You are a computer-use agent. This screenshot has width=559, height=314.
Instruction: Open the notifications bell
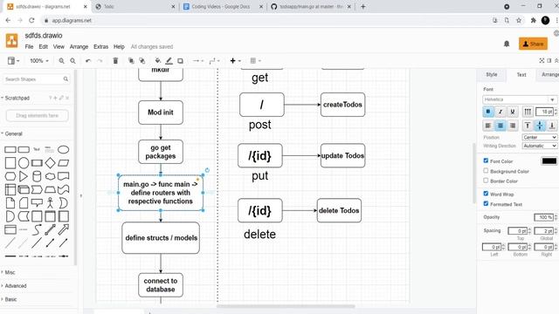(x=507, y=44)
